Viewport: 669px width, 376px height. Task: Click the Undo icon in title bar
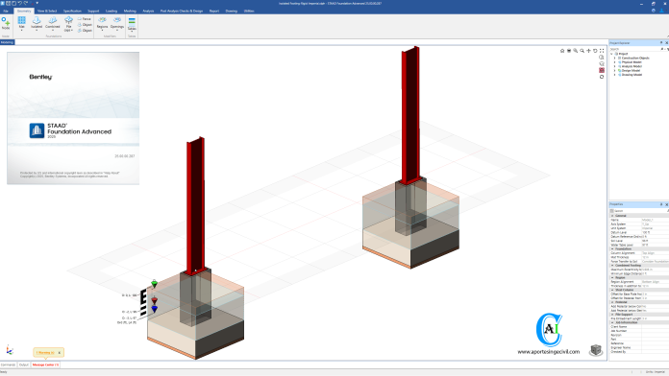point(19,3)
